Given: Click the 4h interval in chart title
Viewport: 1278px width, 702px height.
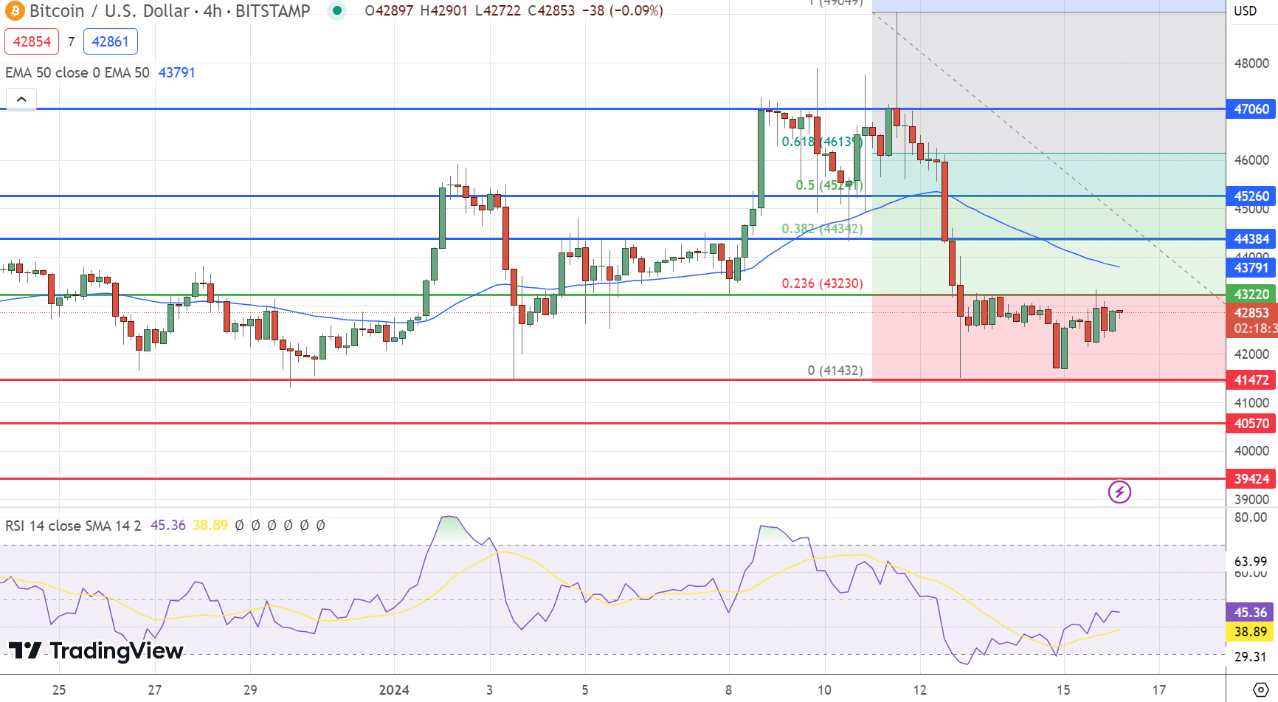Looking at the screenshot, I should click(x=213, y=11).
